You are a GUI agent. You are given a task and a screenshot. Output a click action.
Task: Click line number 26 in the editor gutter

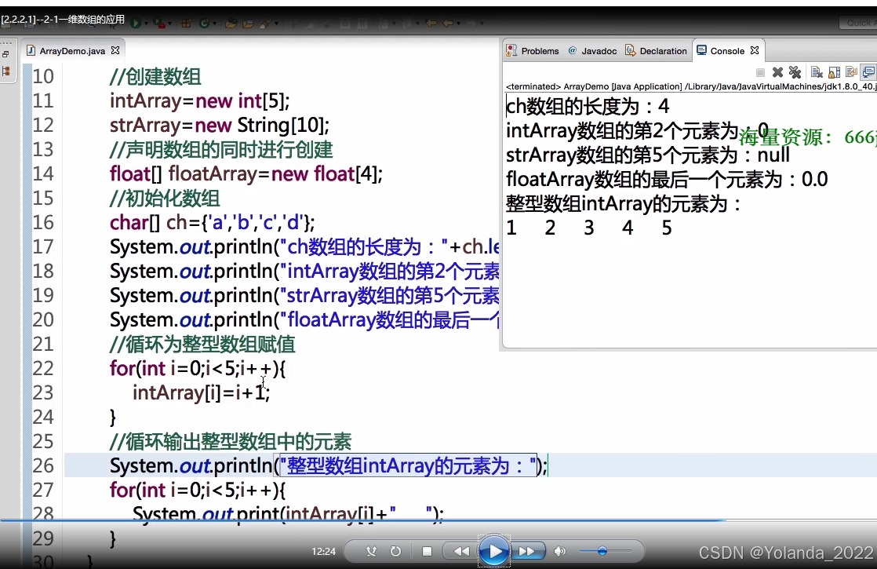coord(43,466)
